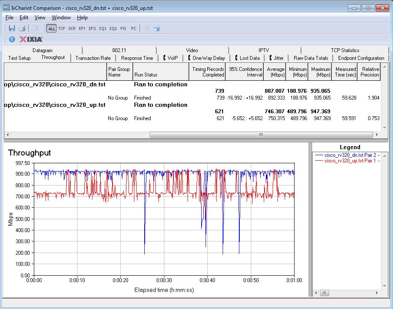The image size is (393, 309).
Task: Switch to the IPTV tab
Action: point(264,50)
